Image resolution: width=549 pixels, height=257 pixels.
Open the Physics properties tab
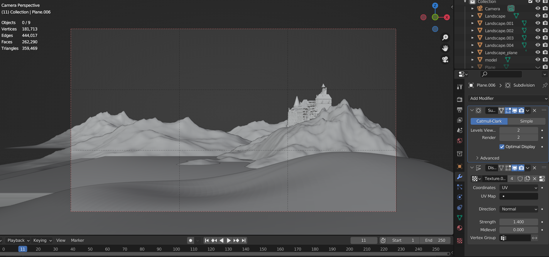(x=460, y=197)
